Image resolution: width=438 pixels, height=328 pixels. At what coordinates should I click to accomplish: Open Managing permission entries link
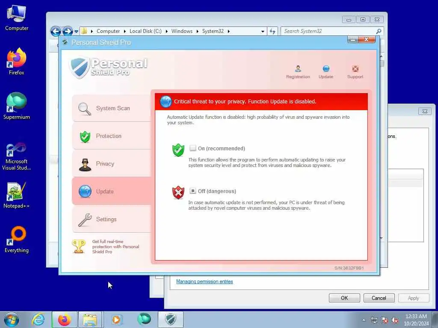(x=204, y=281)
